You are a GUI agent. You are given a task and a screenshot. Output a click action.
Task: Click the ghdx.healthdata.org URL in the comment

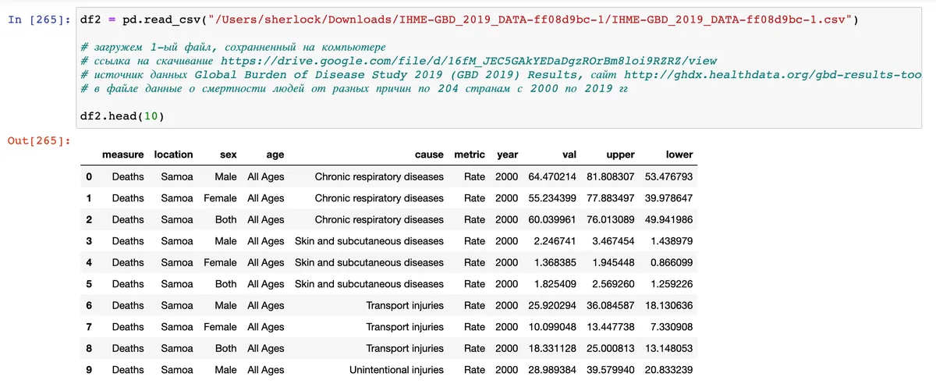point(772,75)
